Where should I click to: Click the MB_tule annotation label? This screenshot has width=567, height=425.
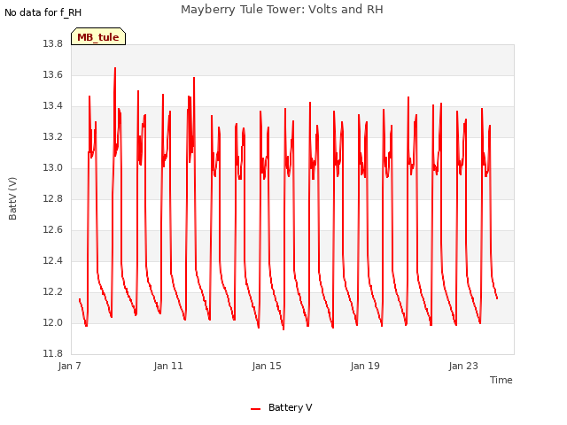[x=98, y=36]
